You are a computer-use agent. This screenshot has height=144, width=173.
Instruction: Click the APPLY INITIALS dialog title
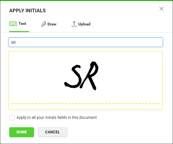coord(27,11)
